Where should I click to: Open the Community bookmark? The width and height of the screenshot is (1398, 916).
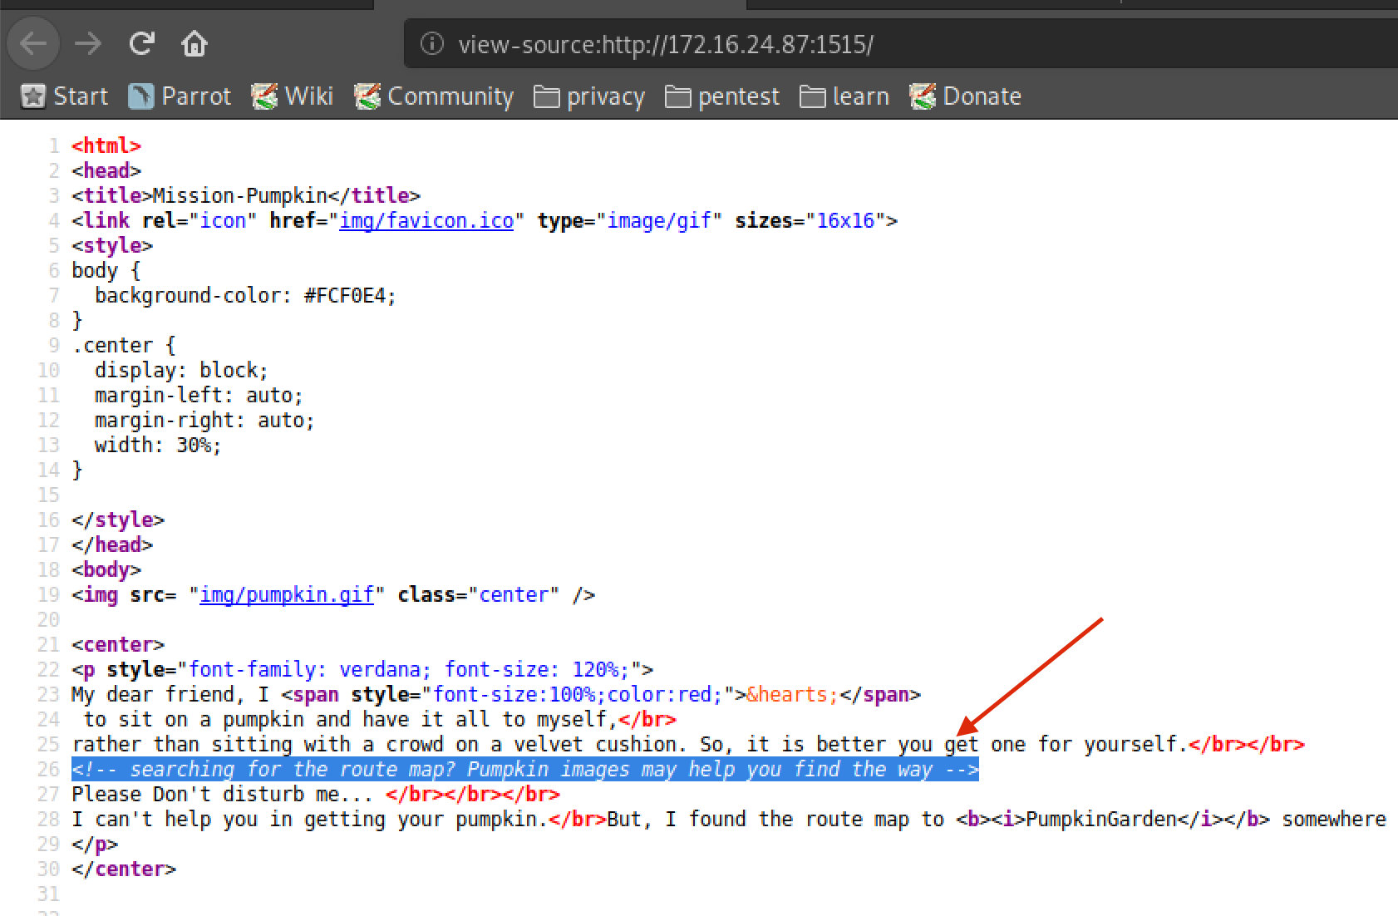(434, 96)
